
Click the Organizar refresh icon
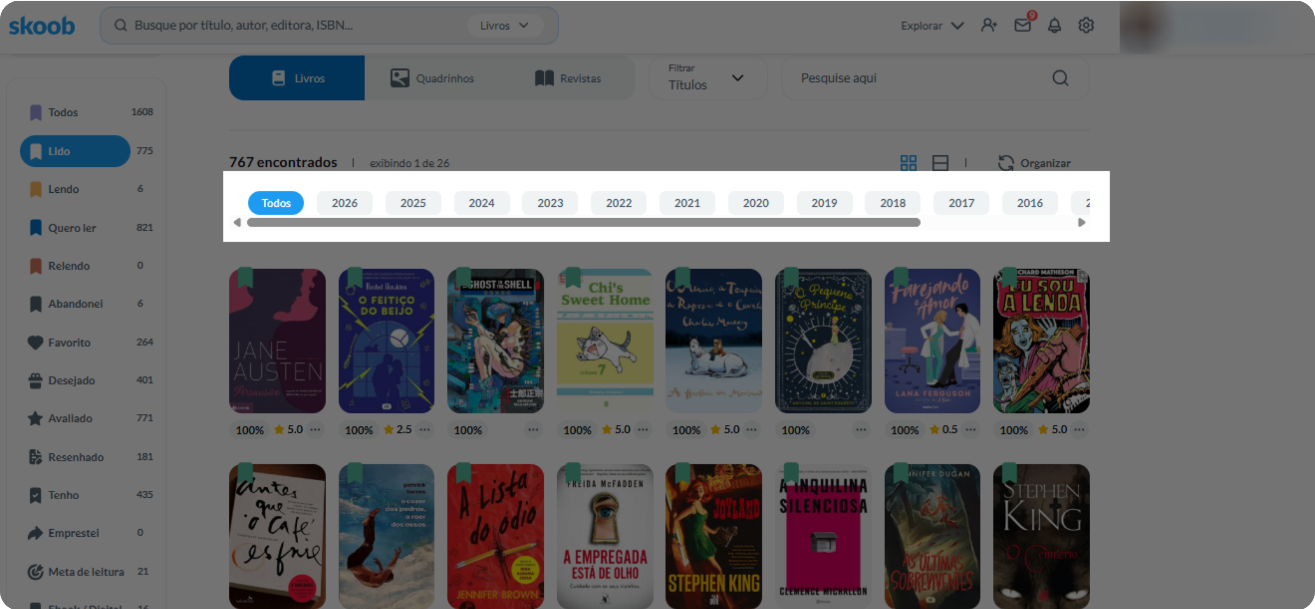1006,163
